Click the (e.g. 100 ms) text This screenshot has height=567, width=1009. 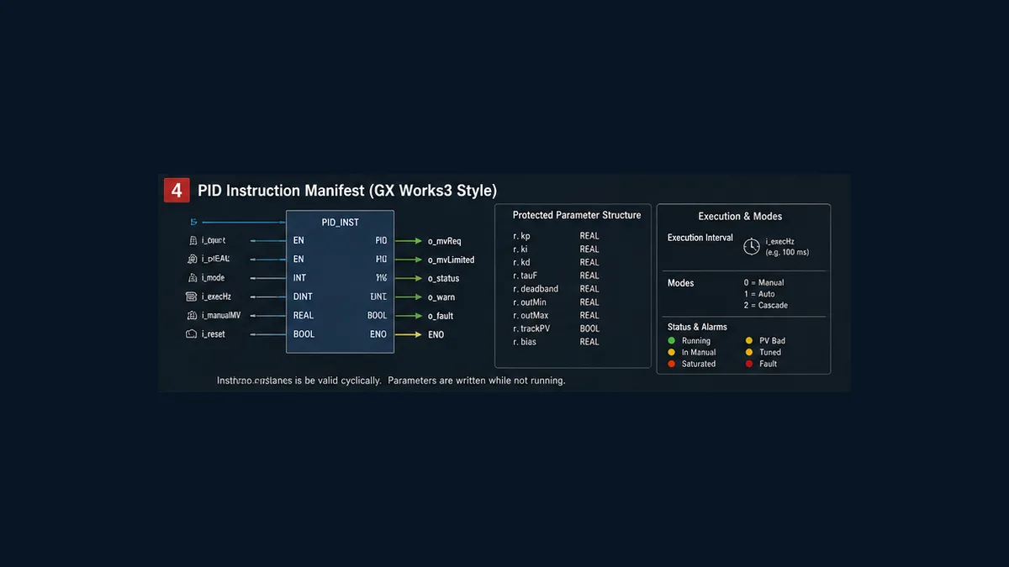point(786,252)
